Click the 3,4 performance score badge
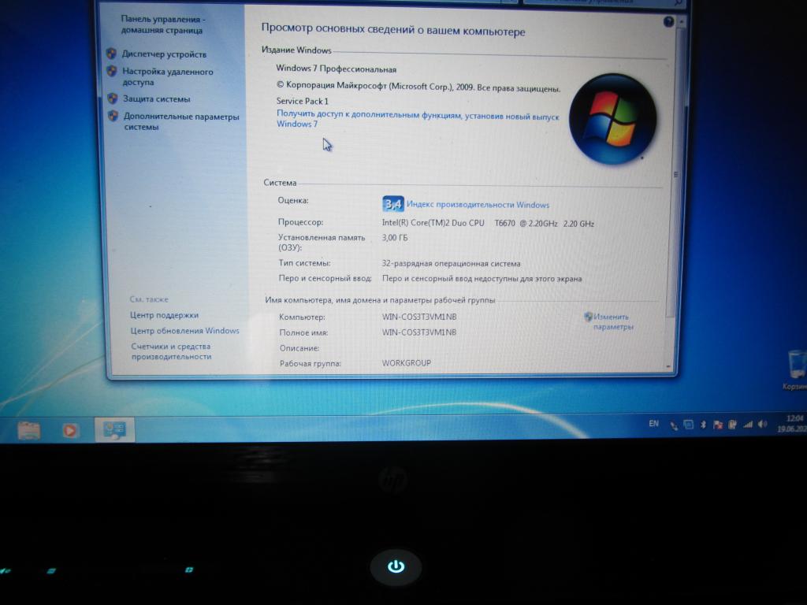The height and width of the screenshot is (605, 807). click(x=393, y=204)
